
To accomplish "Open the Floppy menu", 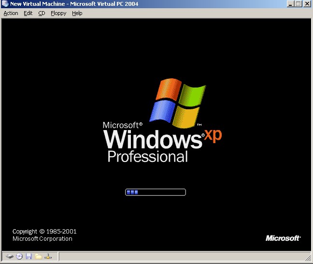I will (58, 13).
